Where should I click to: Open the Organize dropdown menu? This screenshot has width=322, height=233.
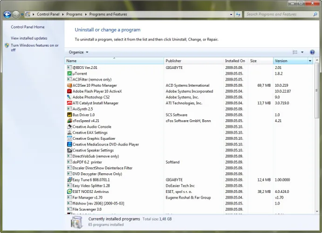78,52
